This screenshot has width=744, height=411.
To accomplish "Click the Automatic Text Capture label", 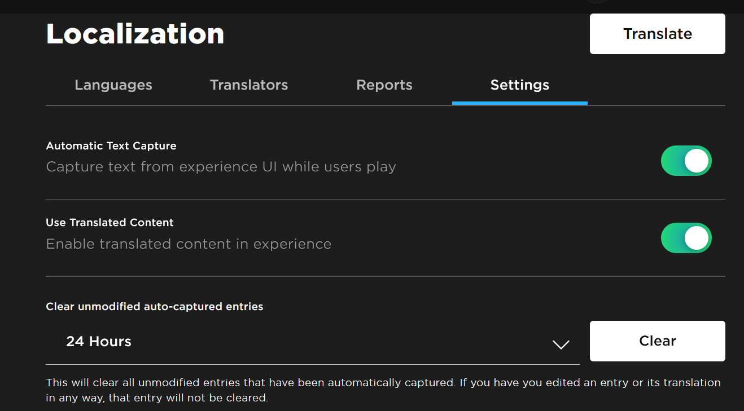I will click(111, 145).
